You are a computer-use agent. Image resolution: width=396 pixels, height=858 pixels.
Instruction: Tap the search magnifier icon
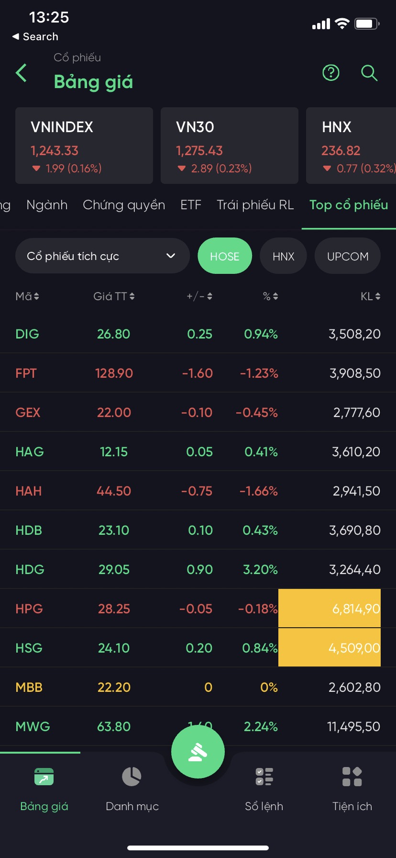(x=369, y=73)
